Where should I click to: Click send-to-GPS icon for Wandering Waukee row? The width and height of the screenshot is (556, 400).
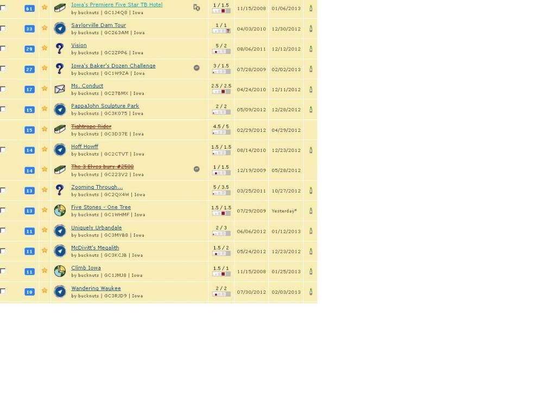tap(311, 291)
